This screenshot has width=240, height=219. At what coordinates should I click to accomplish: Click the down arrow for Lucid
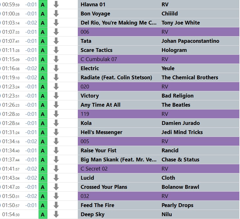(56, 178)
